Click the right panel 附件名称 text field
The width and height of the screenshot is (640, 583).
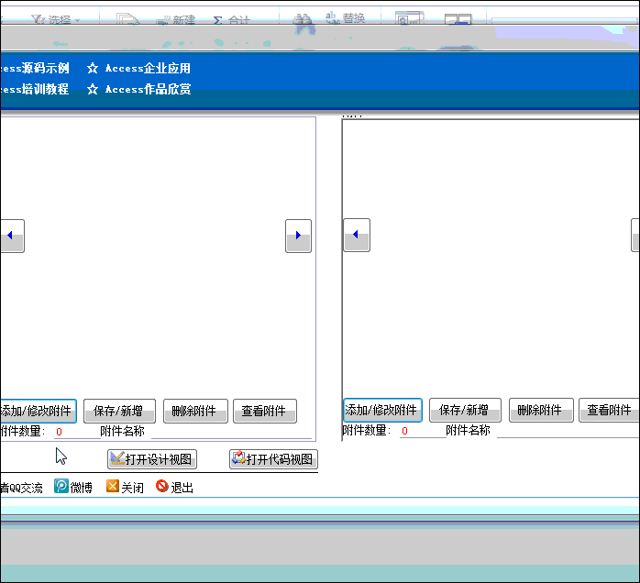point(568,431)
